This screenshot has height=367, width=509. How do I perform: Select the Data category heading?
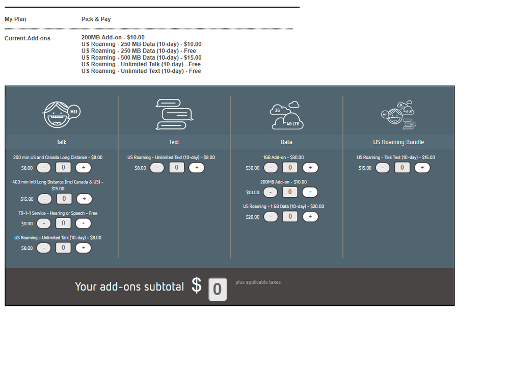click(x=286, y=142)
